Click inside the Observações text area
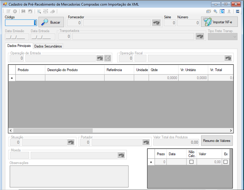 [69, 176]
